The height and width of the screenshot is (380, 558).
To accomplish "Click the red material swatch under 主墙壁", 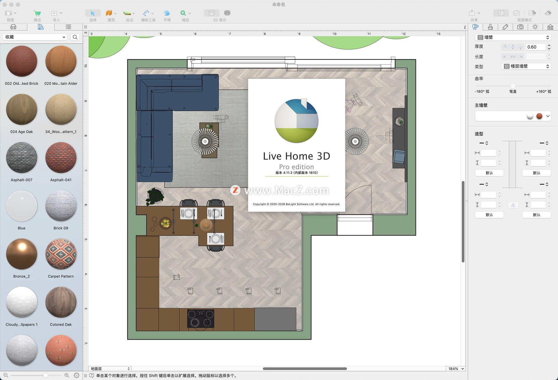I will 539,116.
